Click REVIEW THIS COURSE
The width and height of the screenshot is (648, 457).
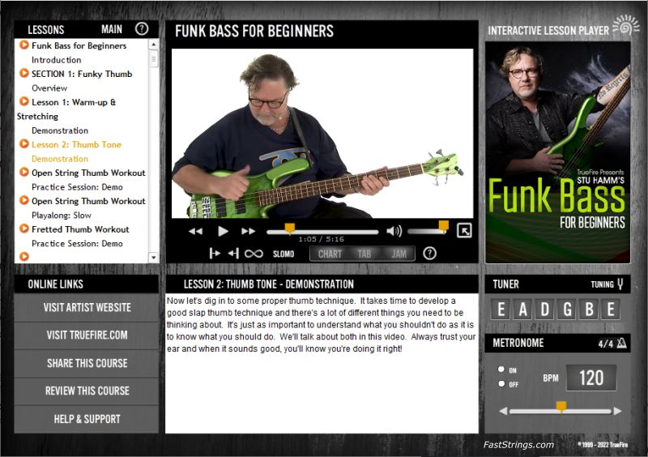pyautogui.click(x=87, y=391)
